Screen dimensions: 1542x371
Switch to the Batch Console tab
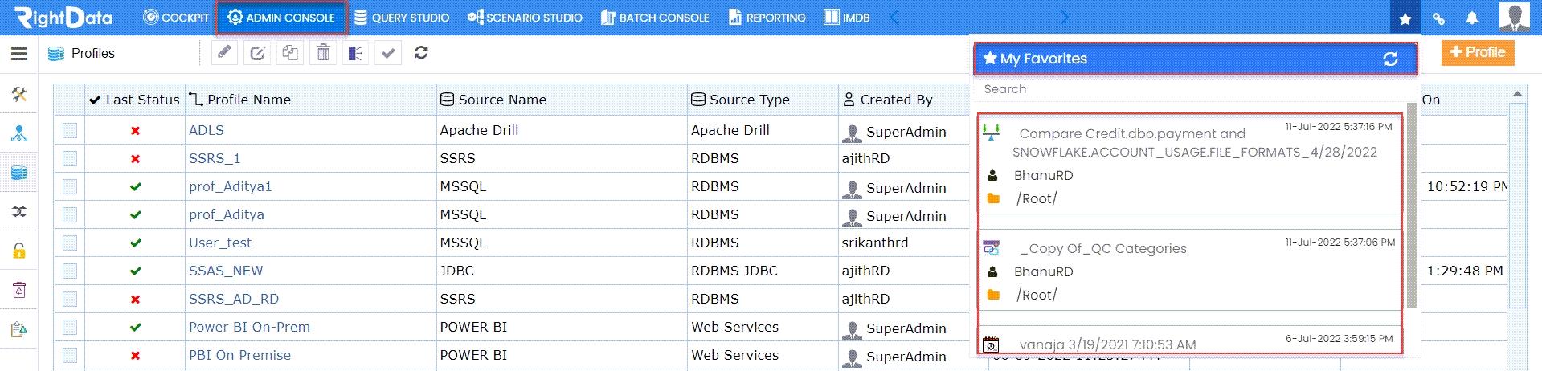654,18
